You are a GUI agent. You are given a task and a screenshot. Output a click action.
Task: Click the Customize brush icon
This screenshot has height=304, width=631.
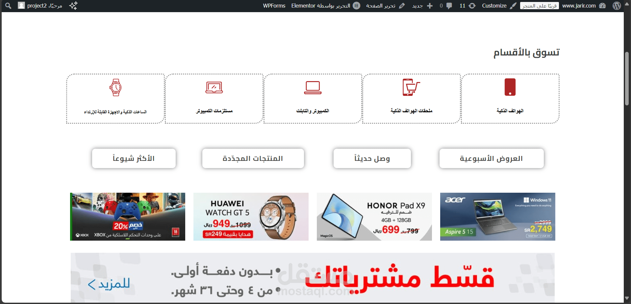pos(513,6)
